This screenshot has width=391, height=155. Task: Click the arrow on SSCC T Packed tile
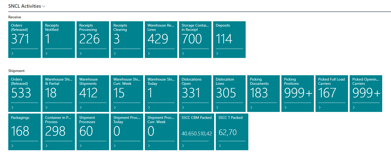click(220, 146)
